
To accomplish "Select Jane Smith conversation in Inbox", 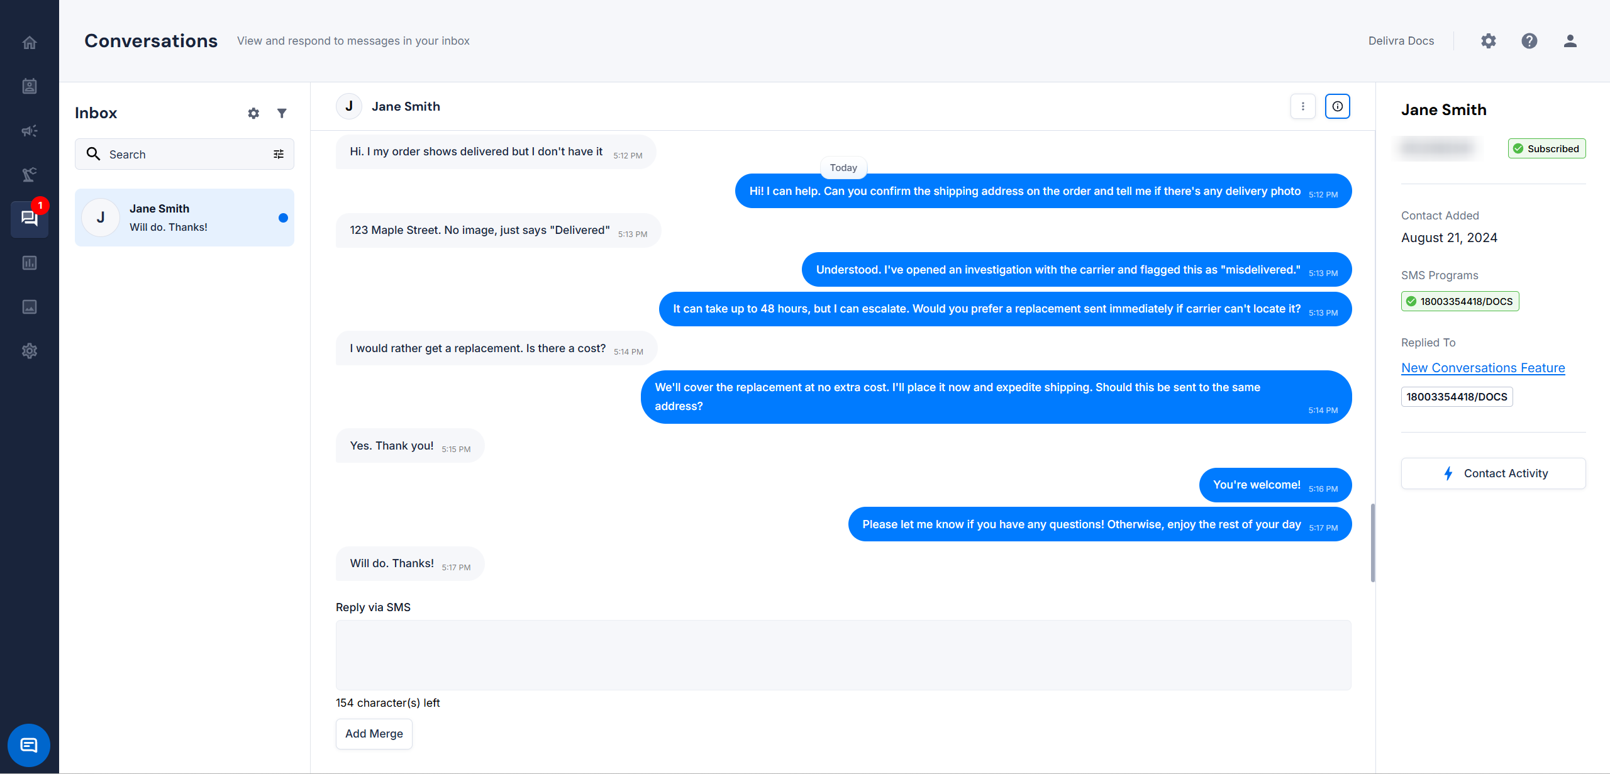I will (x=184, y=218).
